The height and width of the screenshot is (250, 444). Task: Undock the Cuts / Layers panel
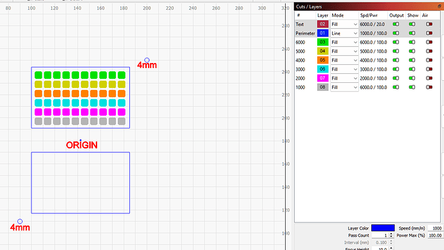tap(439, 6)
